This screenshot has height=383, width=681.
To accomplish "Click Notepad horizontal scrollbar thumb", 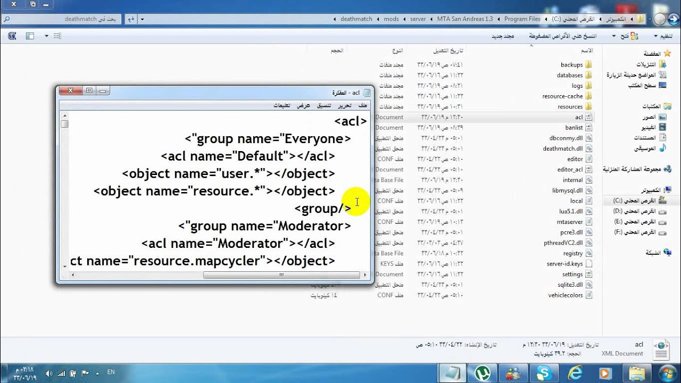I will pyautogui.click(x=281, y=275).
